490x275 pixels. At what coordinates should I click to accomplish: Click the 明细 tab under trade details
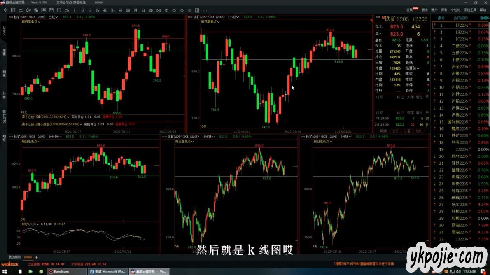[383, 131]
